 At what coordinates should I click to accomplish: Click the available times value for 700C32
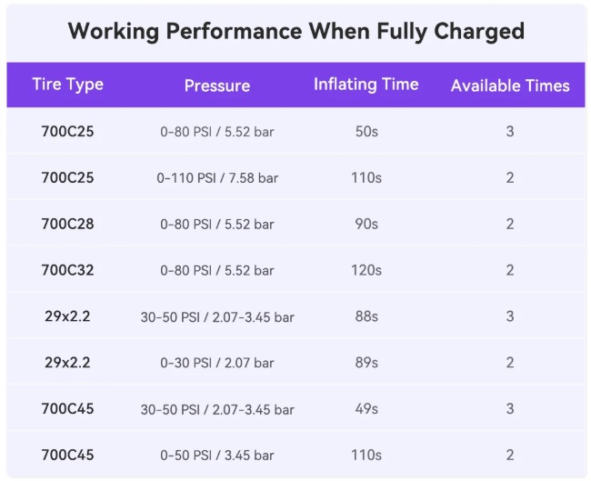510,270
